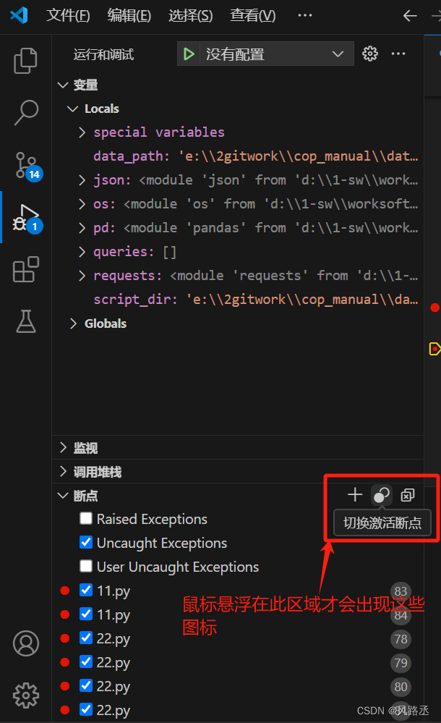Go back with the left arrow

pyautogui.click(x=410, y=16)
